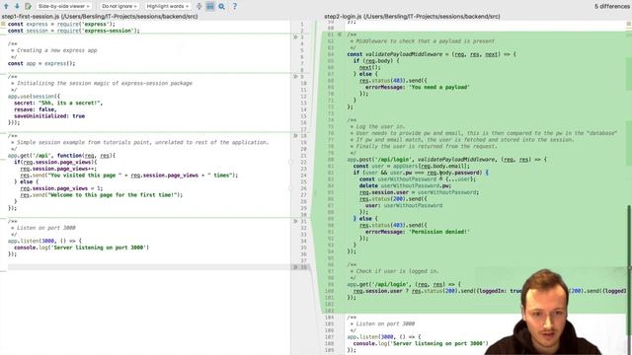Go to previous difference with up arrow
The width and height of the screenshot is (632, 355).
pyautogui.click(x=6, y=6)
